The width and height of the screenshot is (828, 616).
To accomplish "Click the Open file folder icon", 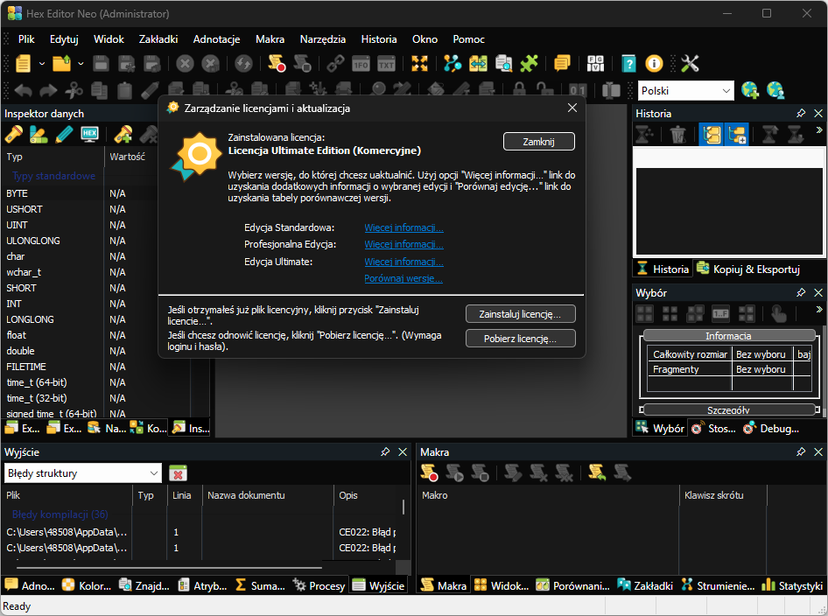I will pyautogui.click(x=61, y=64).
